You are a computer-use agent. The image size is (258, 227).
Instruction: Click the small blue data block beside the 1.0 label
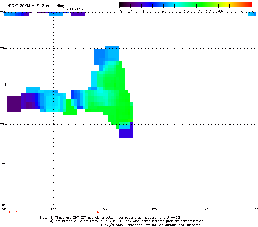click(252, 14)
